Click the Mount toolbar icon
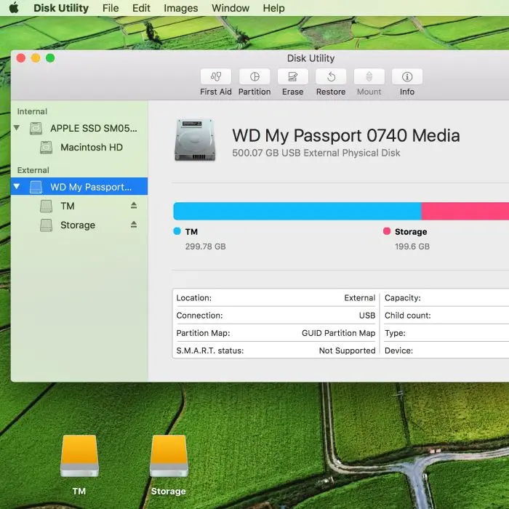 coord(369,76)
